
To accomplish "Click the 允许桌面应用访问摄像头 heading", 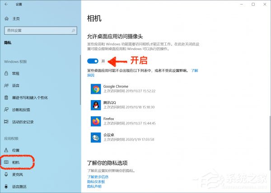I will tap(115, 37).
